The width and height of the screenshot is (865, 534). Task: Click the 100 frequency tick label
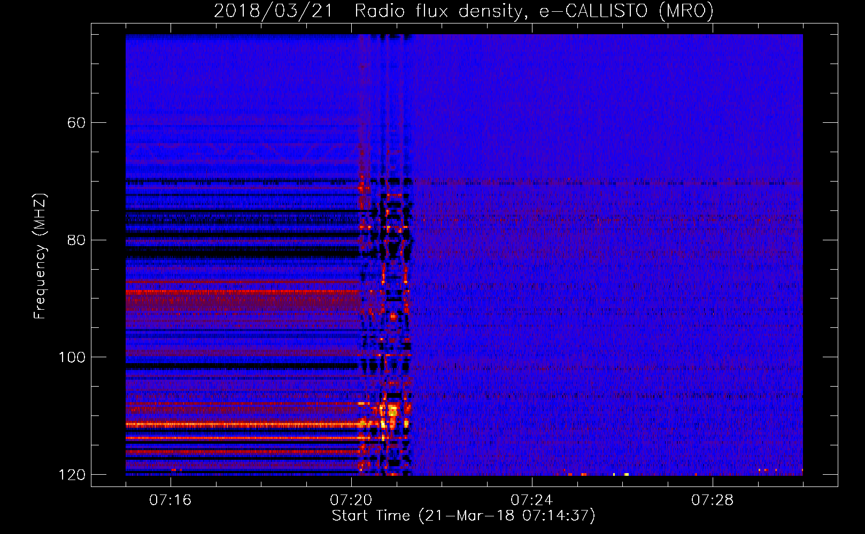tap(72, 357)
